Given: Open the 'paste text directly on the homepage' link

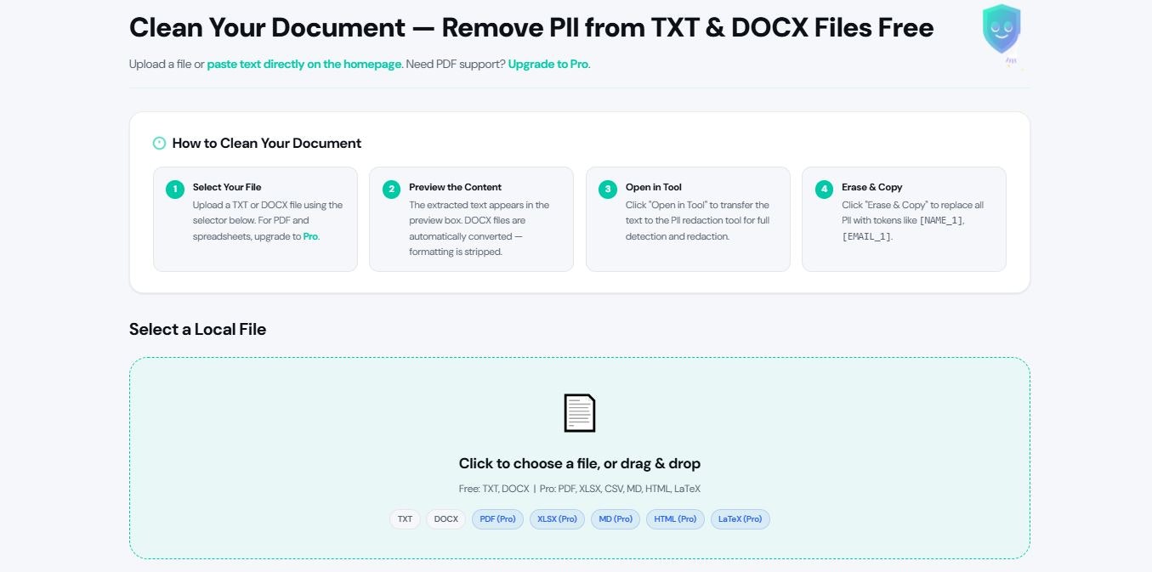Looking at the screenshot, I should point(304,64).
